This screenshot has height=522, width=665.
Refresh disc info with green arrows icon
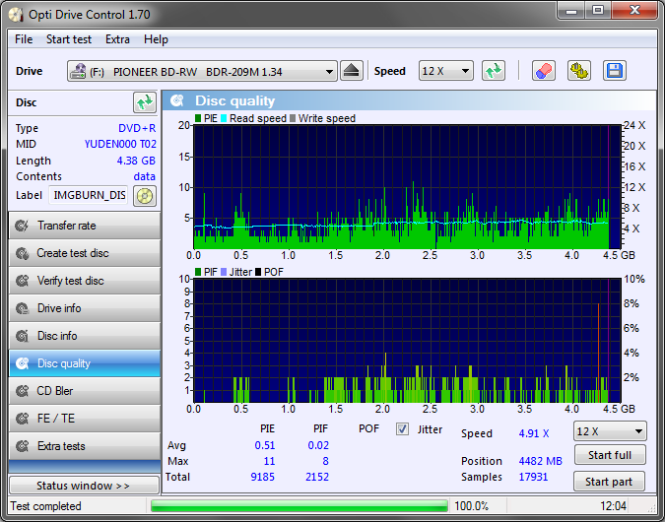(x=145, y=102)
